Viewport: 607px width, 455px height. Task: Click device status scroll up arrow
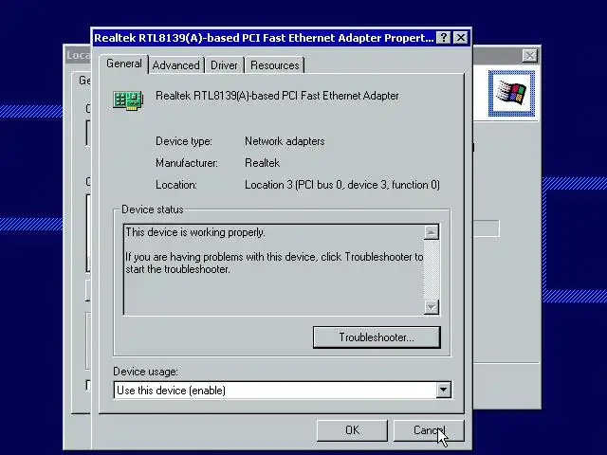pyautogui.click(x=432, y=232)
